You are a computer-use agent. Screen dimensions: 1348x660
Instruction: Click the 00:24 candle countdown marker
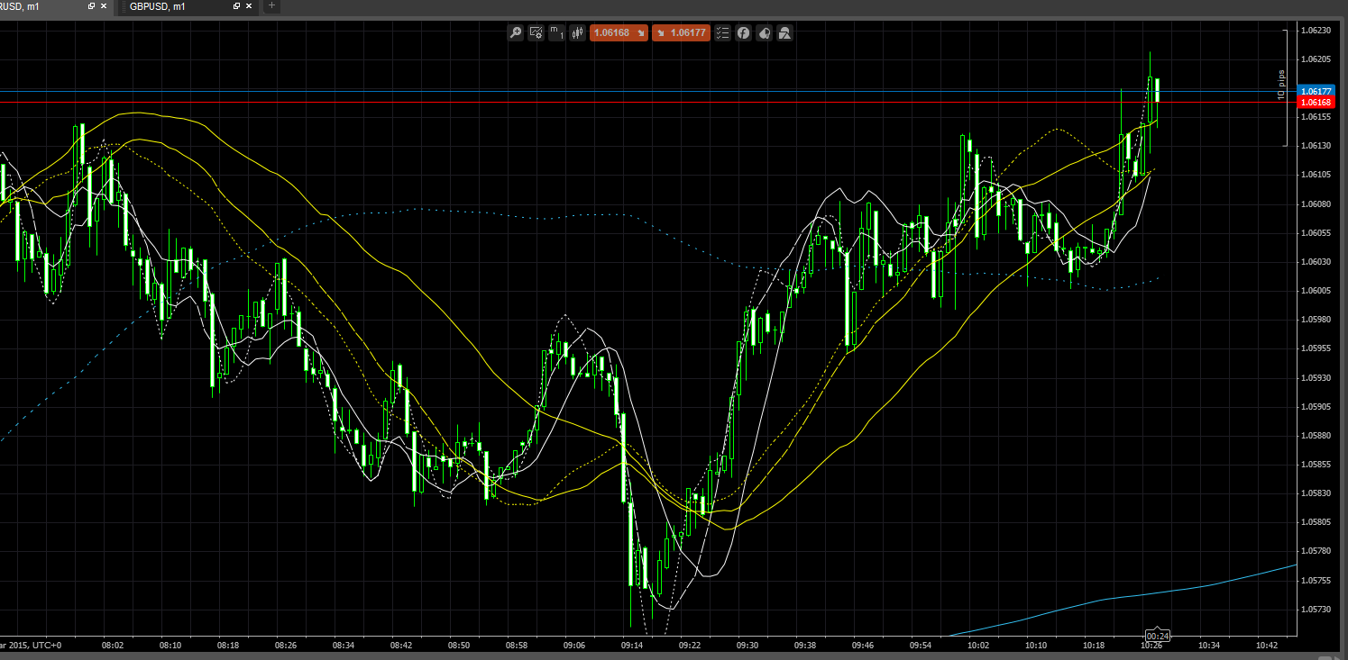pyautogui.click(x=1157, y=636)
